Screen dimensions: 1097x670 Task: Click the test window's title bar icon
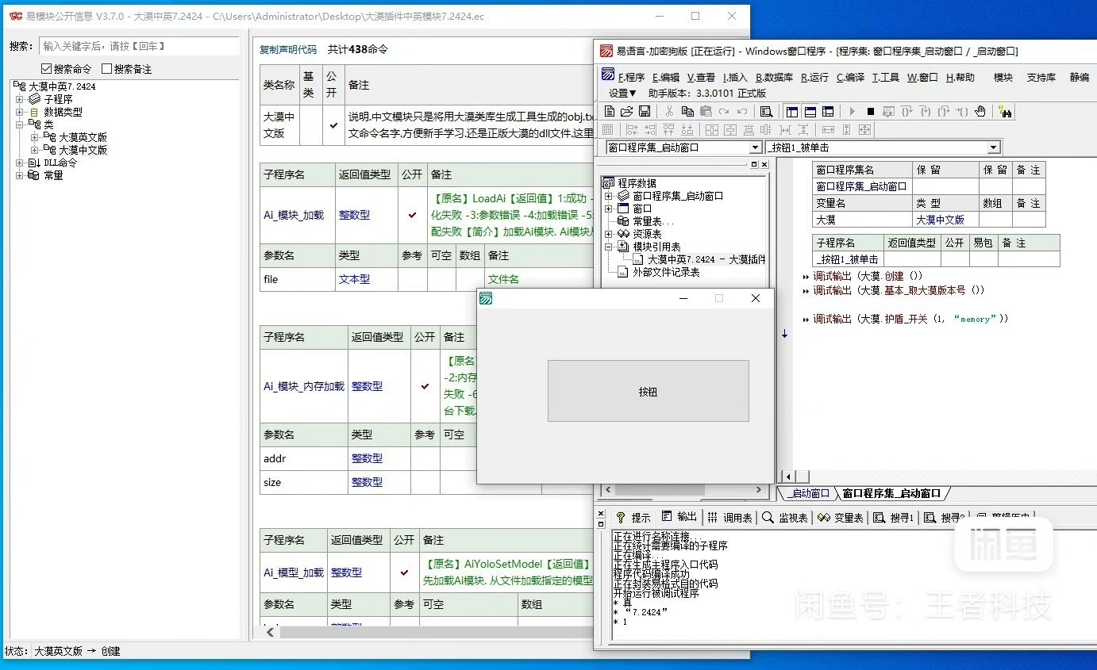point(487,298)
